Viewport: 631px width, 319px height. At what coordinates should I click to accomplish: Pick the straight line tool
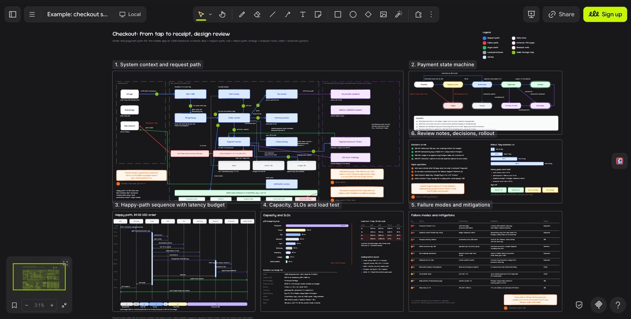click(272, 14)
